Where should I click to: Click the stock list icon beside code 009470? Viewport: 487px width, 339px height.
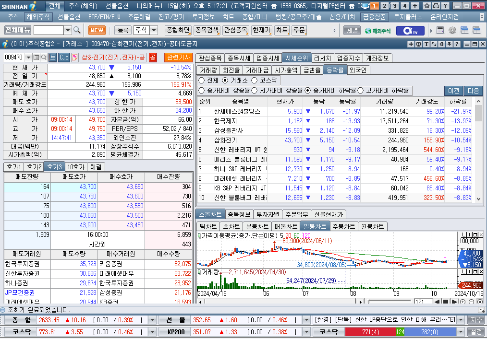tap(37, 58)
